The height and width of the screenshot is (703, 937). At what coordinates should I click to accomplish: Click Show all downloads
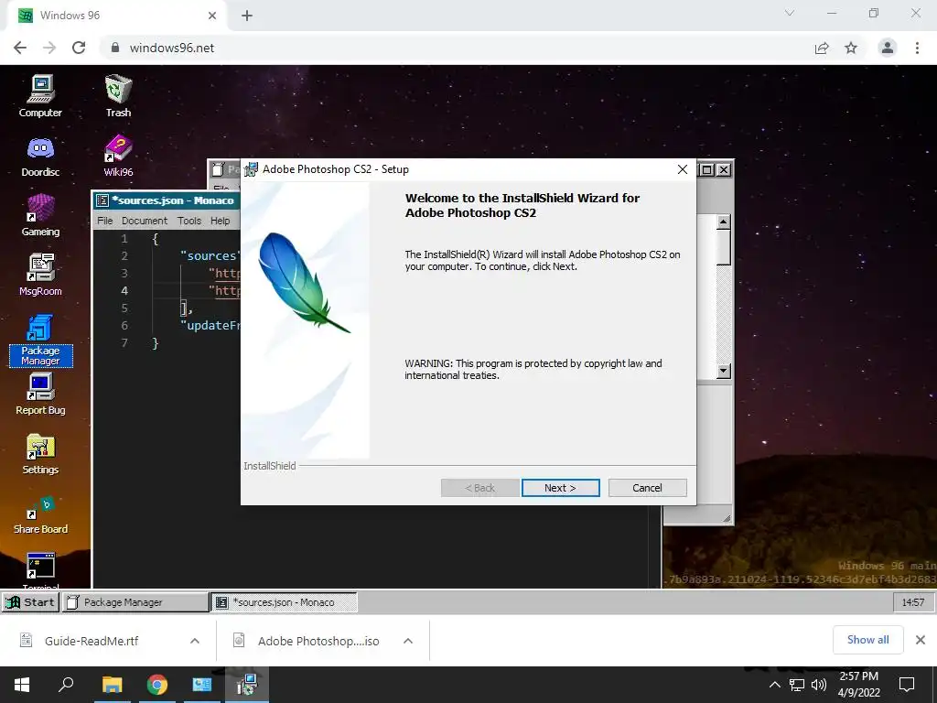pos(867,640)
